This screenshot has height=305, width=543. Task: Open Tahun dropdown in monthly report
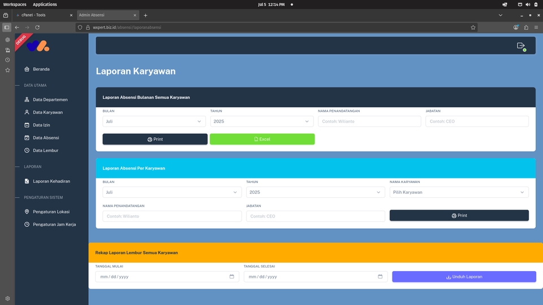coord(262,121)
